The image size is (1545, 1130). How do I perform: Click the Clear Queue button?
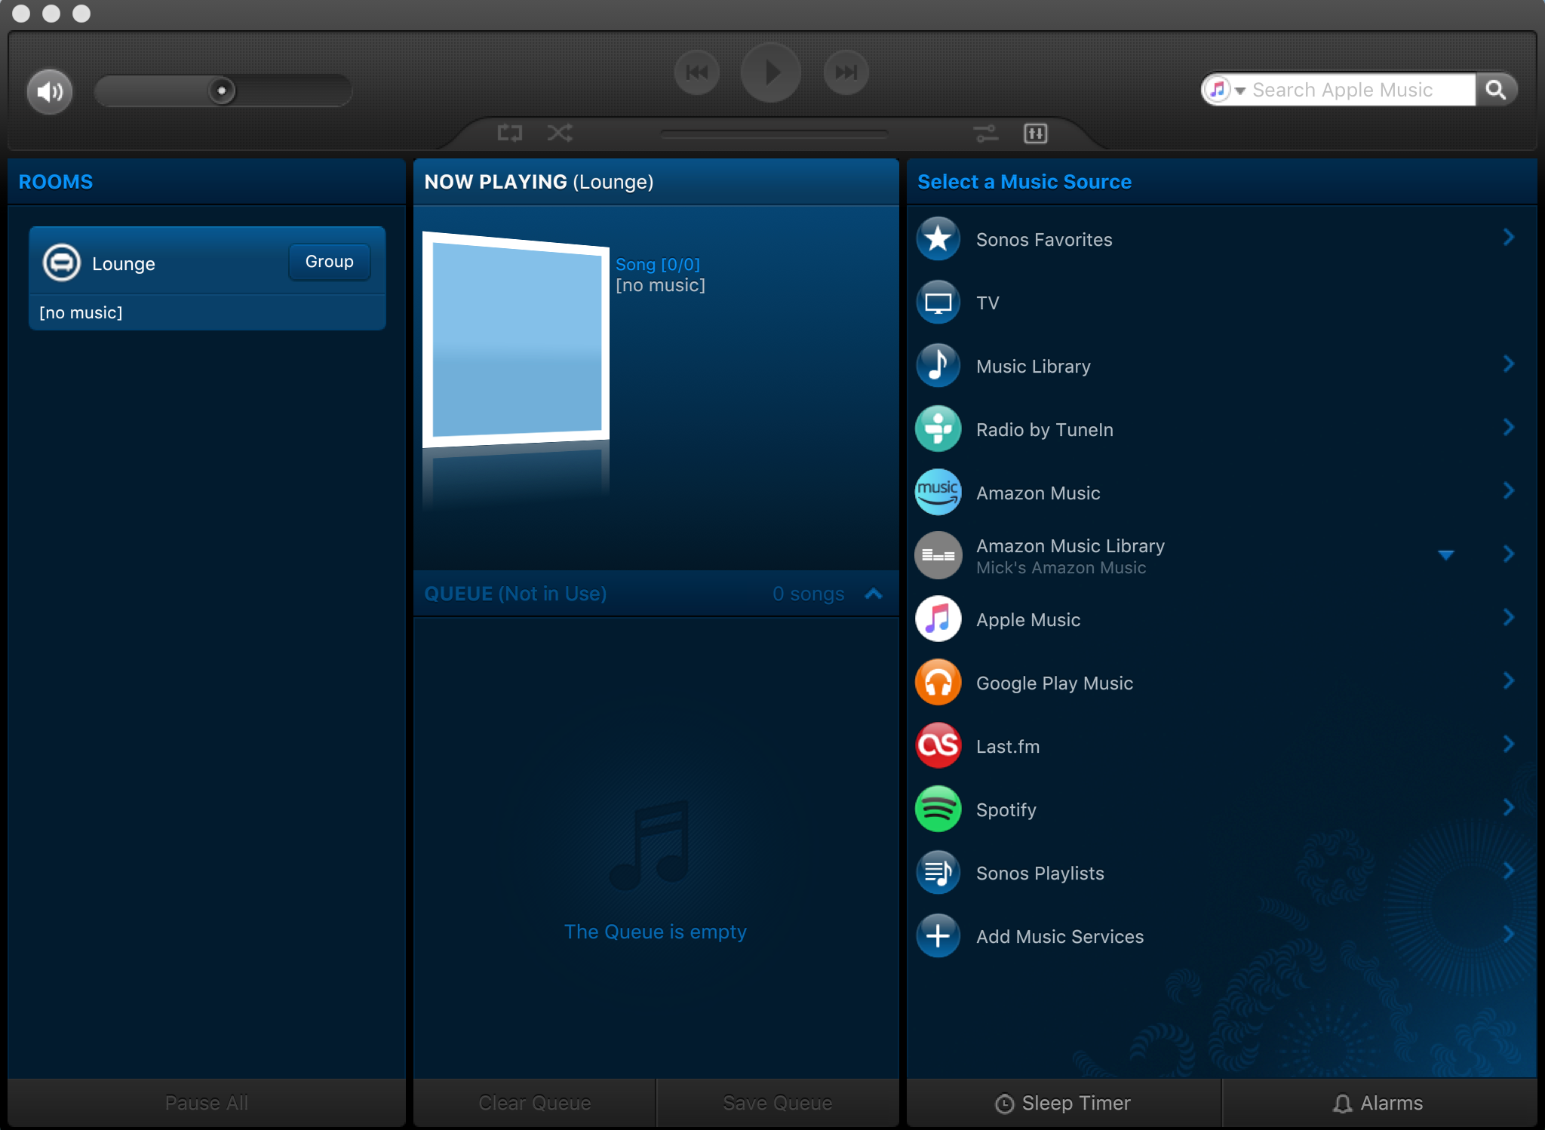[535, 1103]
